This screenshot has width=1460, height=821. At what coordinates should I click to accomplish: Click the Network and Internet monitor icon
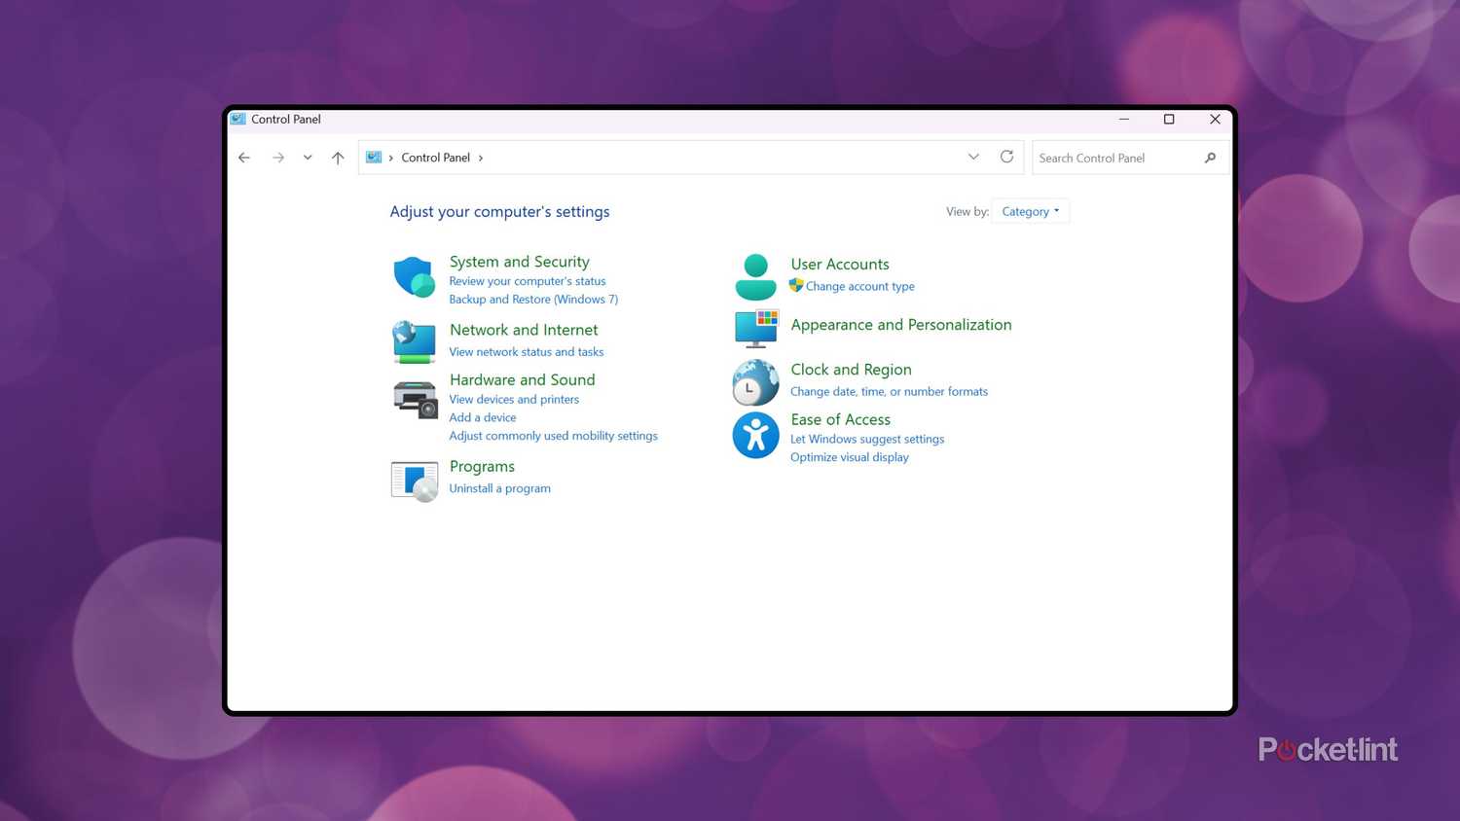414,341
